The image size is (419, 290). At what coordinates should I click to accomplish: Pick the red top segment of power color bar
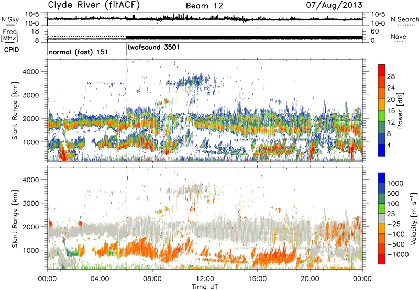(x=382, y=71)
